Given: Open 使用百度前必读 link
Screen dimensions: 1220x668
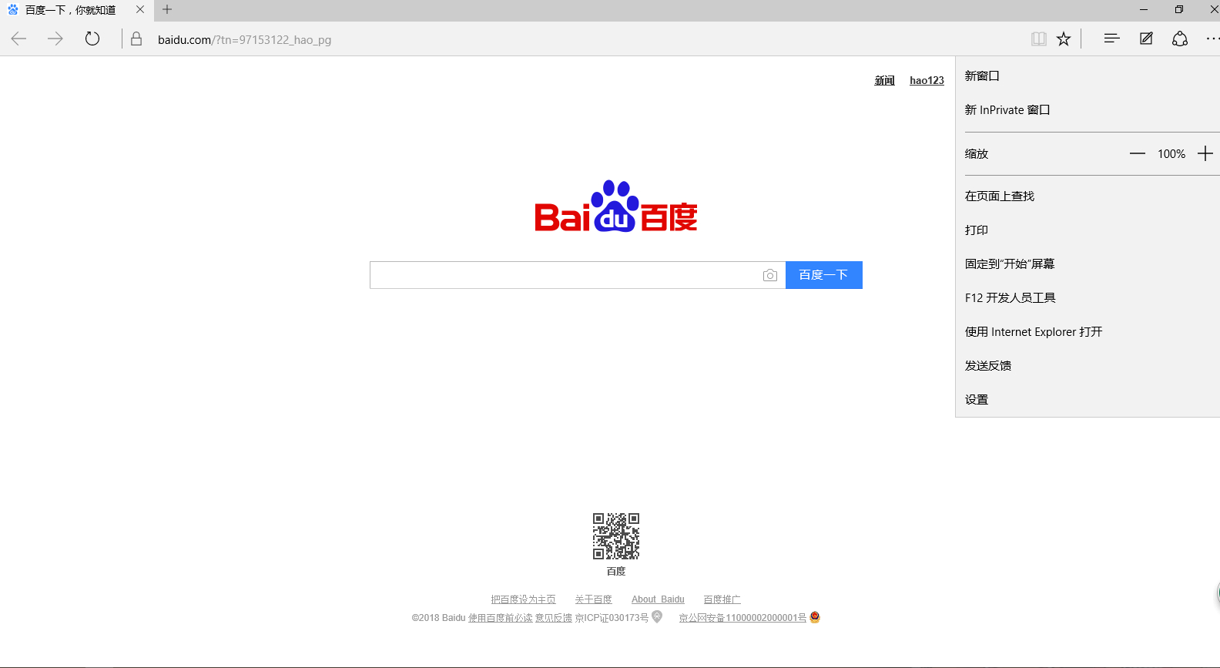Looking at the screenshot, I should [501, 618].
